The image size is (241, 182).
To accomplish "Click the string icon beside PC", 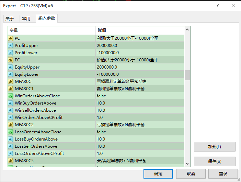I will [x=10, y=38].
